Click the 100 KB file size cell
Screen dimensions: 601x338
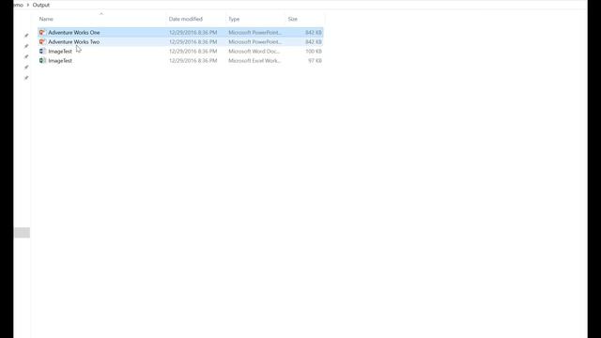[x=314, y=52]
